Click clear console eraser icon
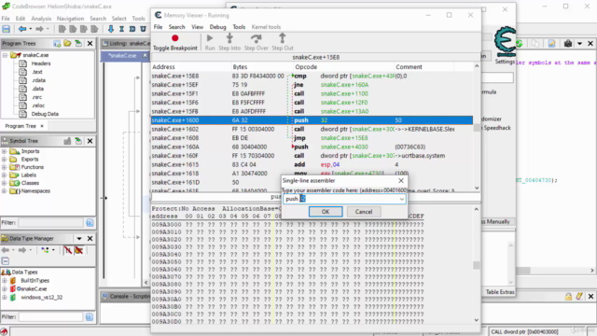 coord(579,297)
